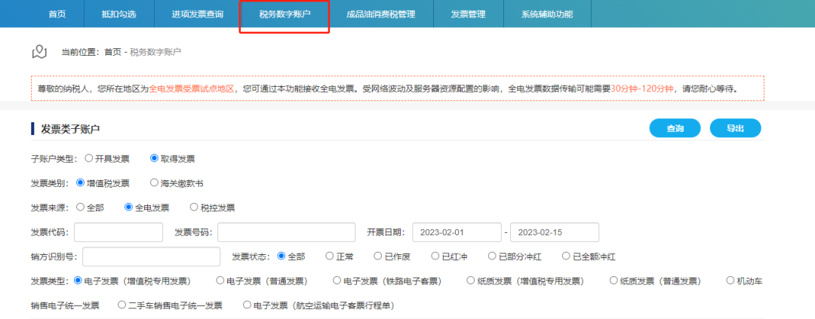
Task: Set invoice status to 正常
Action: coord(330,256)
